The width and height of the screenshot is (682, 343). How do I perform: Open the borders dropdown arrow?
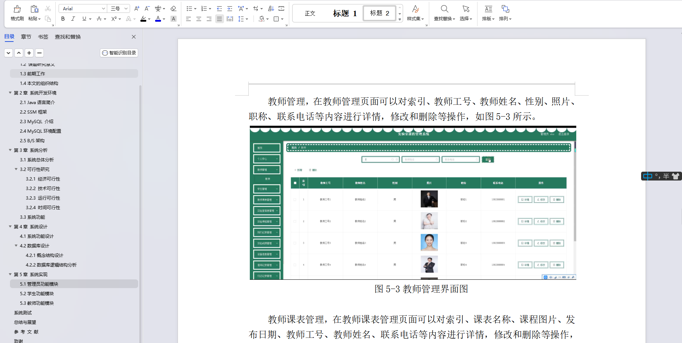pos(282,19)
